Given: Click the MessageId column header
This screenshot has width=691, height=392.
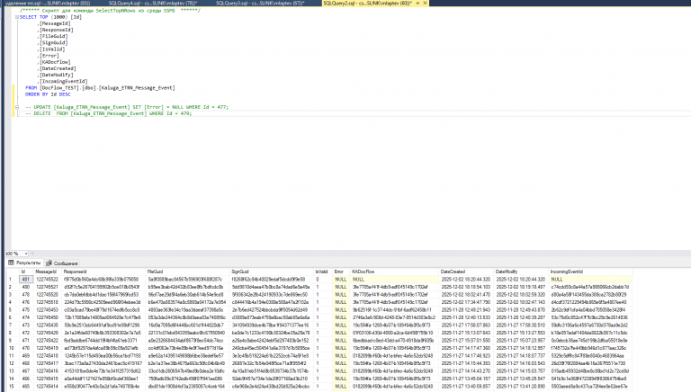Looking at the screenshot, I should [46, 272].
